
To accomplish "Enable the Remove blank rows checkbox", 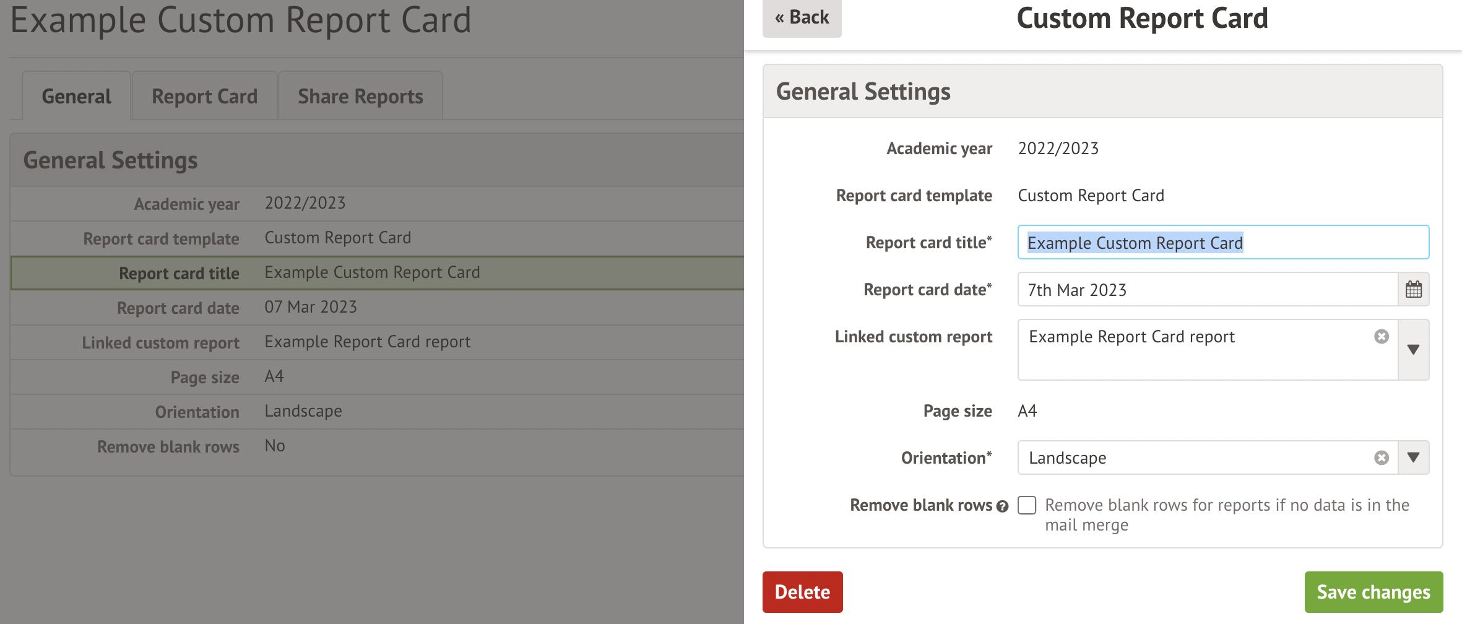I will pos(1027,505).
